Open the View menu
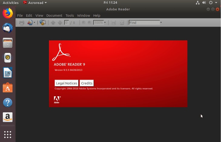 click(x=39, y=15)
